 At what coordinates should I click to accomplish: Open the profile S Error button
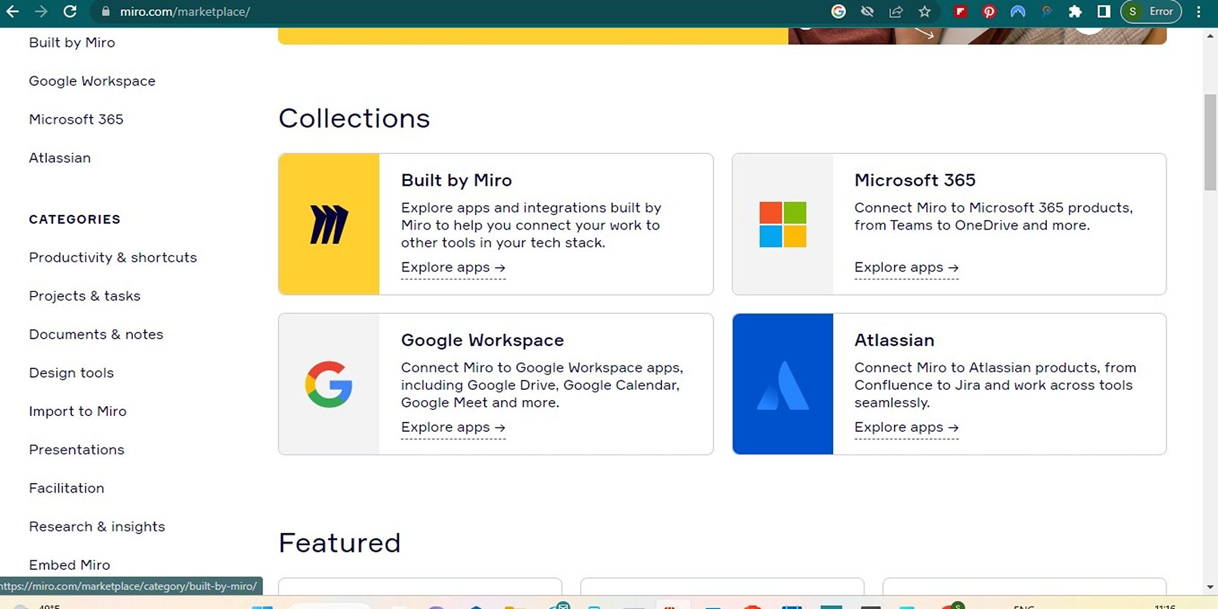click(x=1151, y=12)
